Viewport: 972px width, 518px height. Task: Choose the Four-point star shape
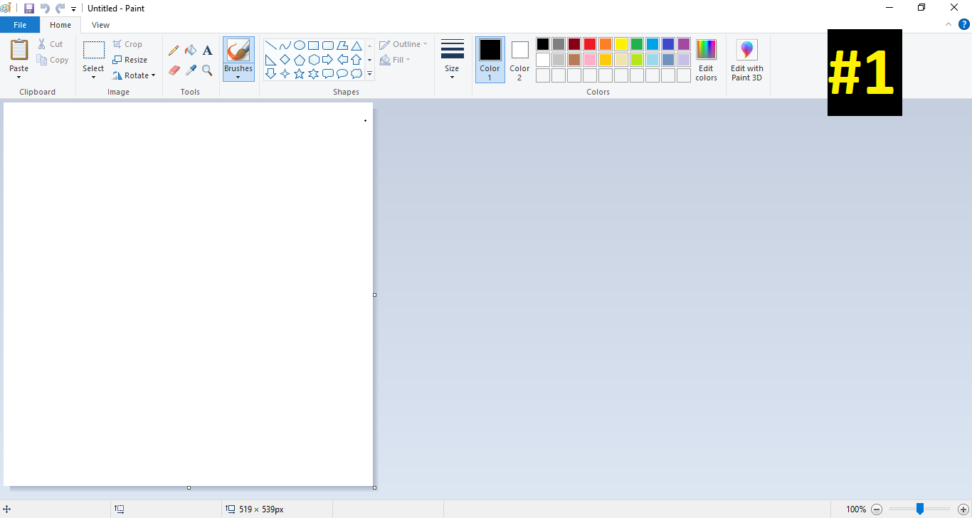coord(285,73)
